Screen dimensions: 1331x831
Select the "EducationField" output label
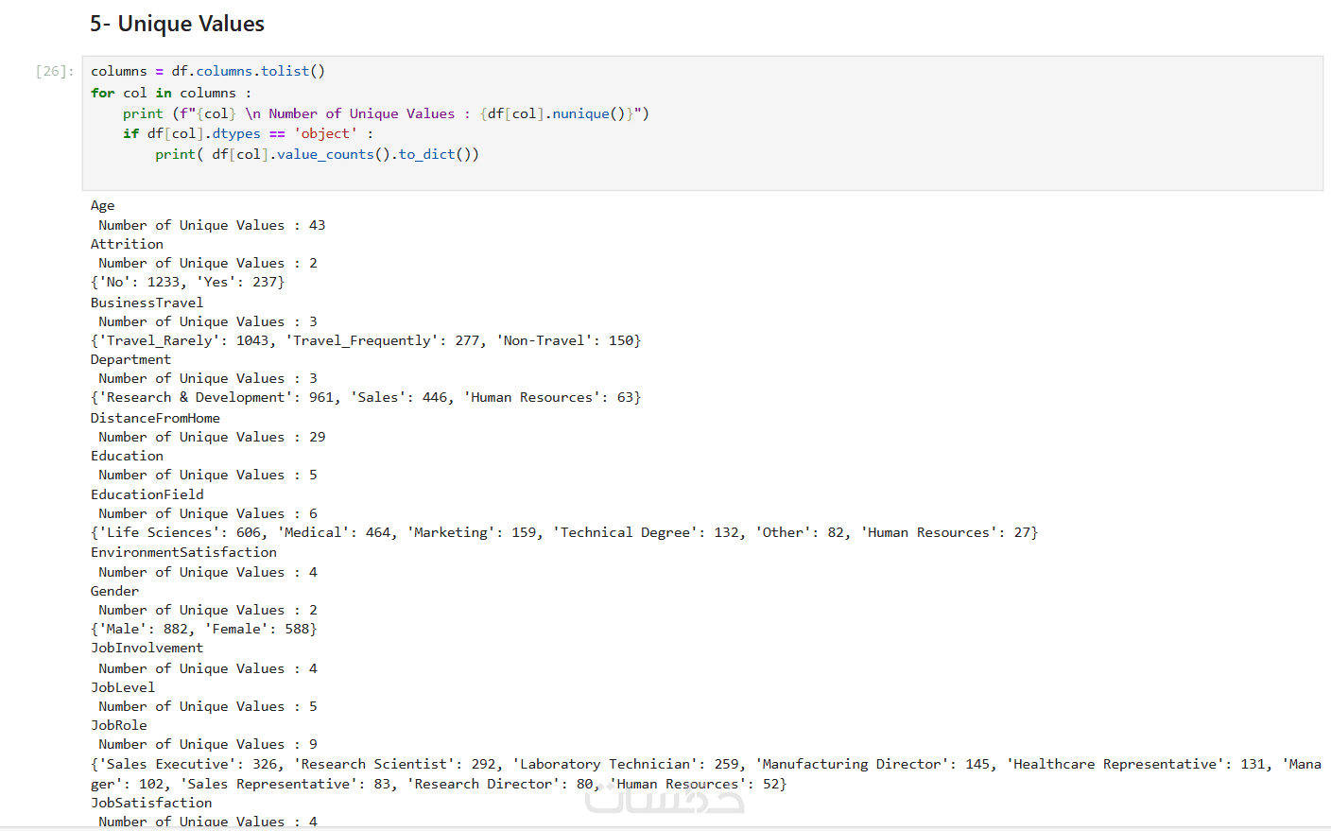click(147, 494)
